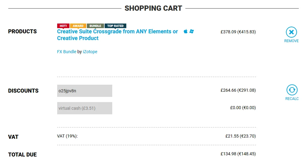Visit the iZotope brand link
This screenshot has height=162, width=304.
(x=90, y=52)
